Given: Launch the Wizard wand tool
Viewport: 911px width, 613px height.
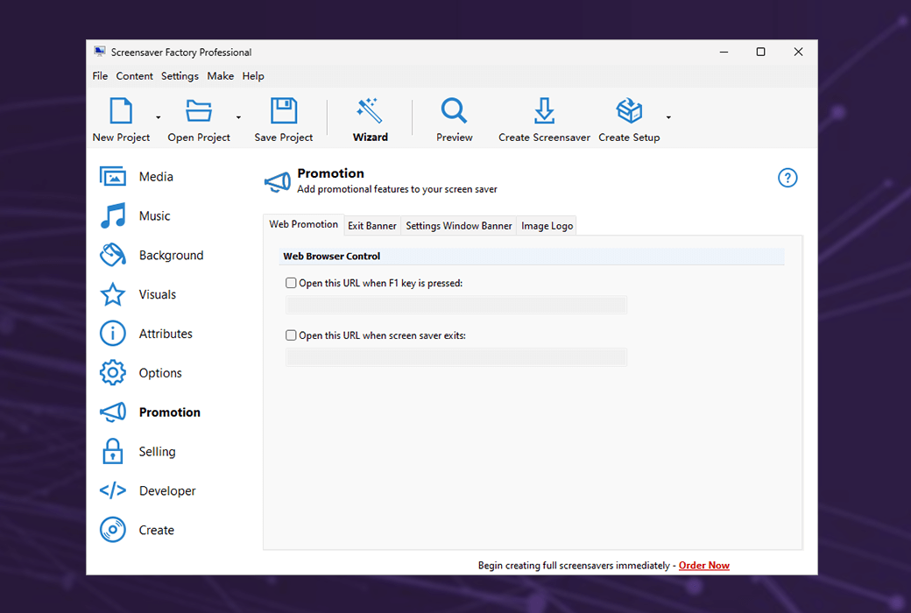Looking at the screenshot, I should click(x=370, y=110).
